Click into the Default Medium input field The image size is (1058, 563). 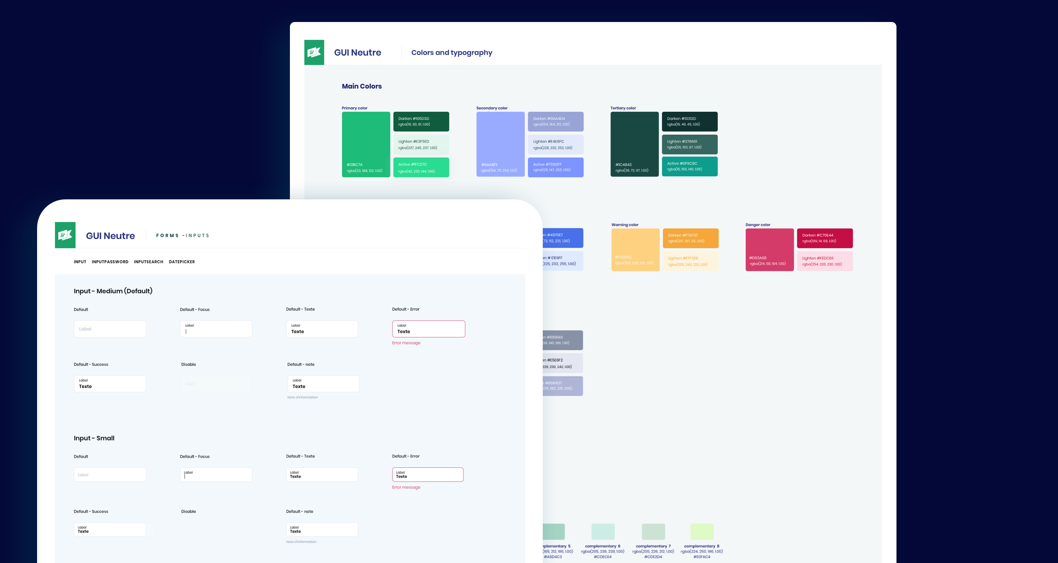coord(110,328)
